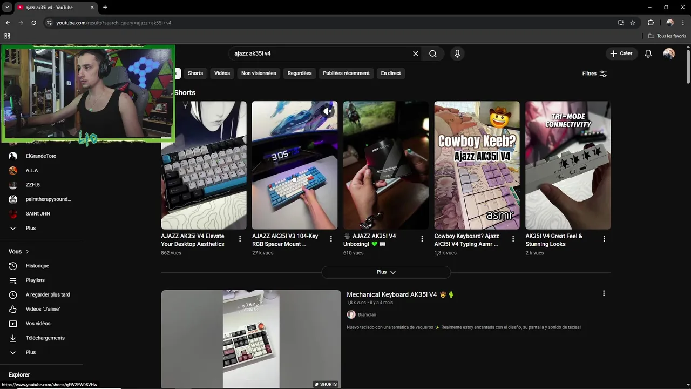Select the Vidéos filter chip

pyautogui.click(x=222, y=73)
